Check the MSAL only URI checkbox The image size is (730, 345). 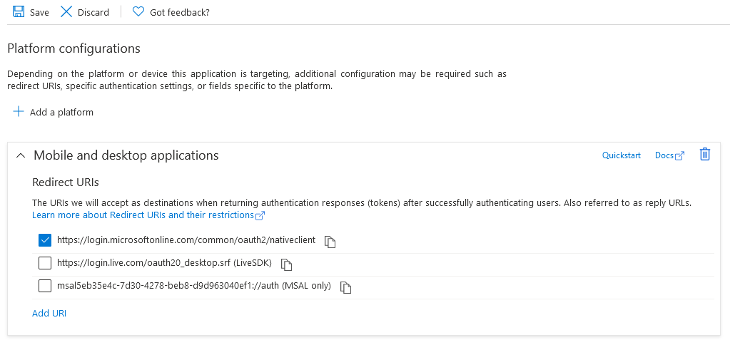pyautogui.click(x=45, y=286)
